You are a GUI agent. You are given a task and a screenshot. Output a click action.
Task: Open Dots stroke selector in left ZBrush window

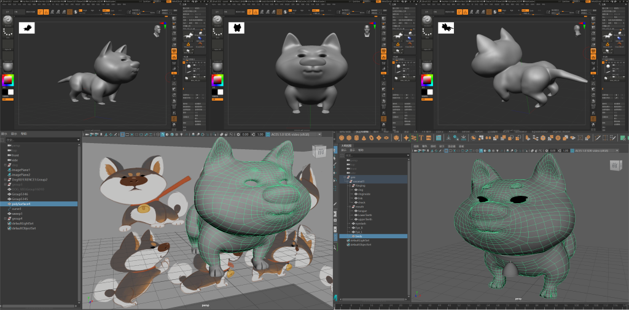click(8, 32)
